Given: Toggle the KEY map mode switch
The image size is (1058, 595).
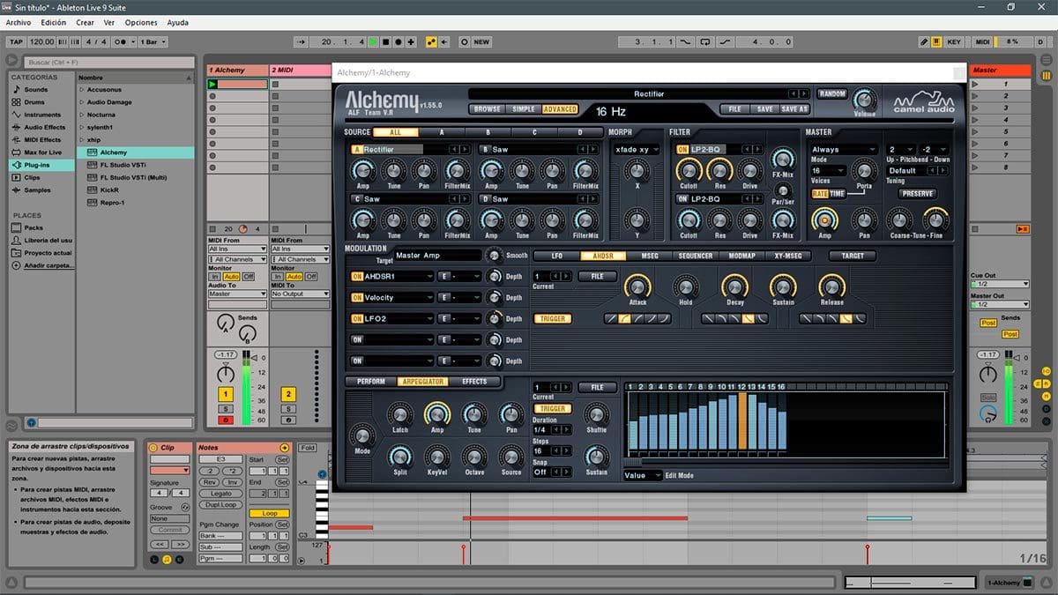Looking at the screenshot, I should point(954,41).
